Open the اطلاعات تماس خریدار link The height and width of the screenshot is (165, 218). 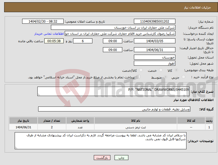[49, 34]
